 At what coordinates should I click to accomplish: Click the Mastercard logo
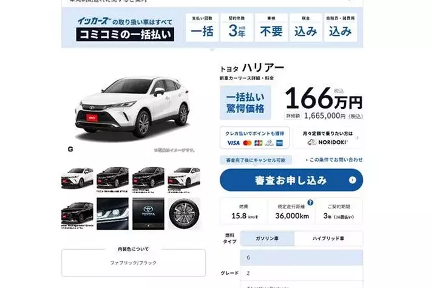coord(248,143)
